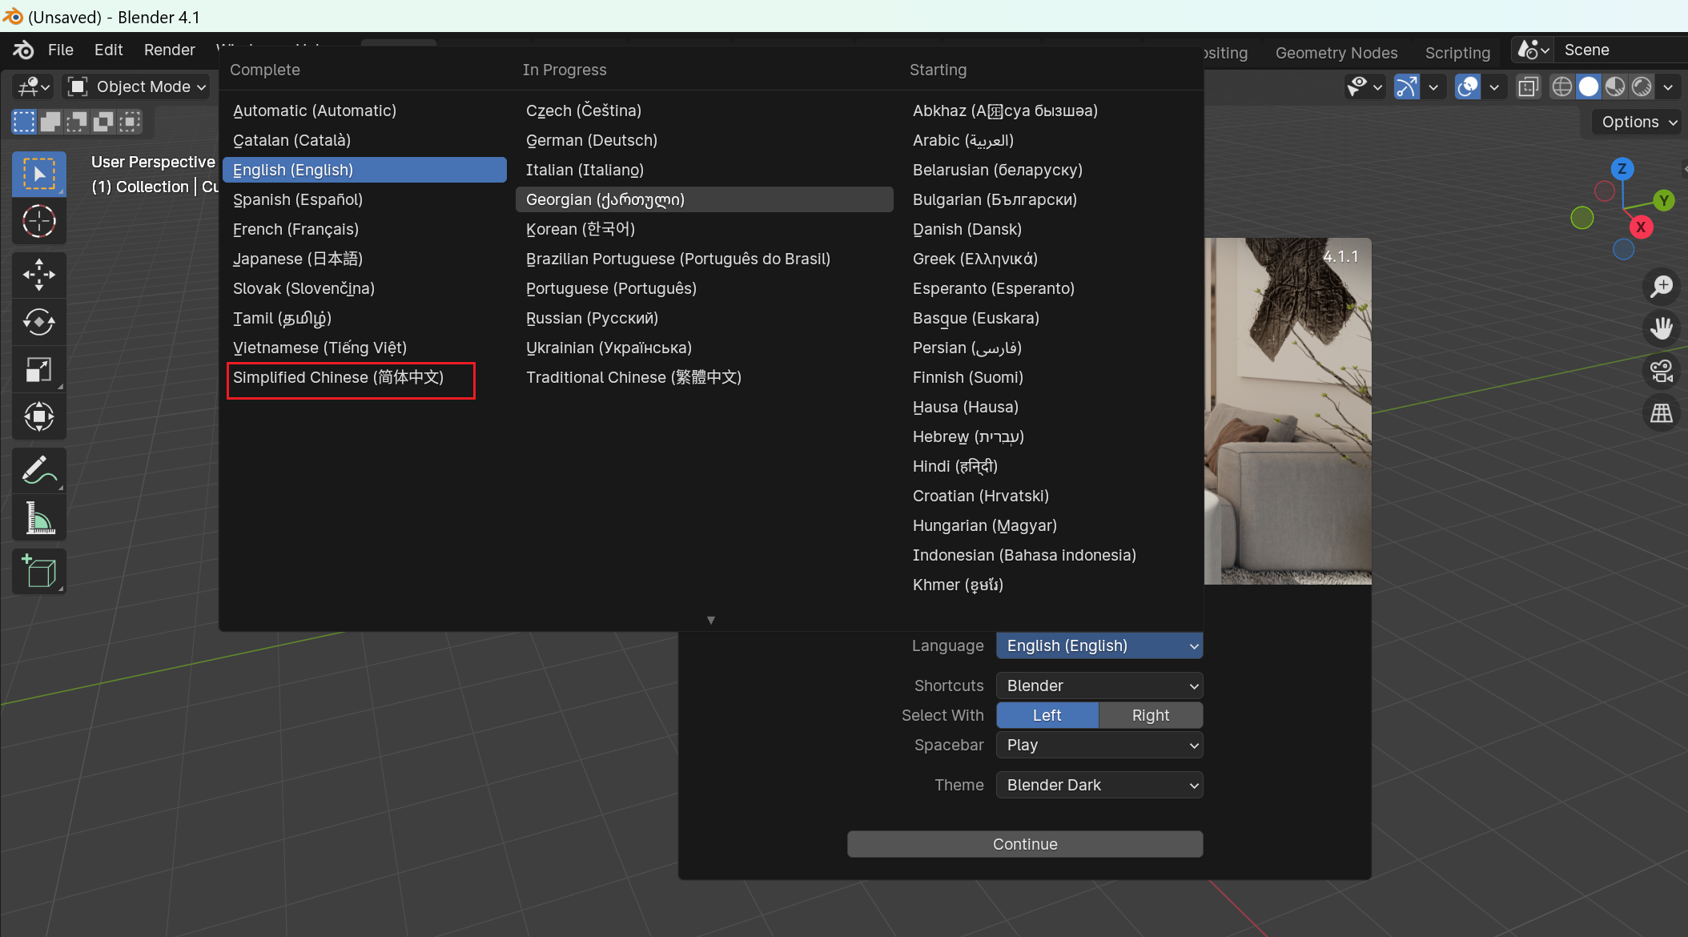The height and width of the screenshot is (937, 1688).
Task: Activate the Scale tool
Action: click(38, 369)
